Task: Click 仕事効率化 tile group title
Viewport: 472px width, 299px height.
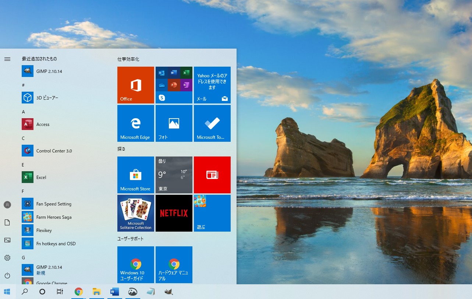Action: click(x=128, y=59)
